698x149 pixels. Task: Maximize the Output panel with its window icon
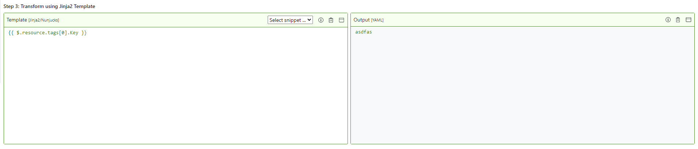pos(688,20)
